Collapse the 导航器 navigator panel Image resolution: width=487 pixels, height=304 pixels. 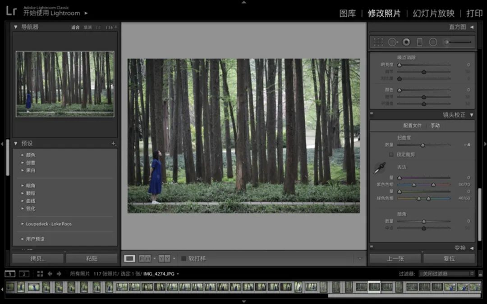[x=16, y=27]
